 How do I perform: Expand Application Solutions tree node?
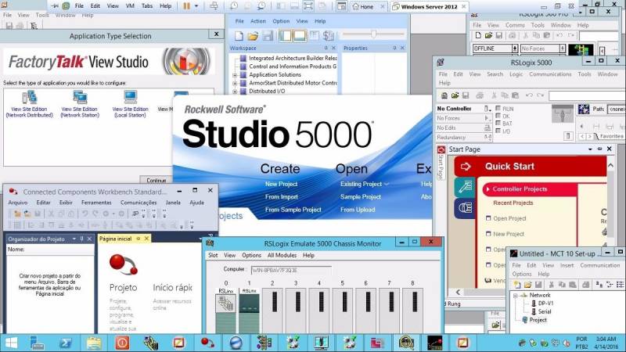click(x=235, y=74)
